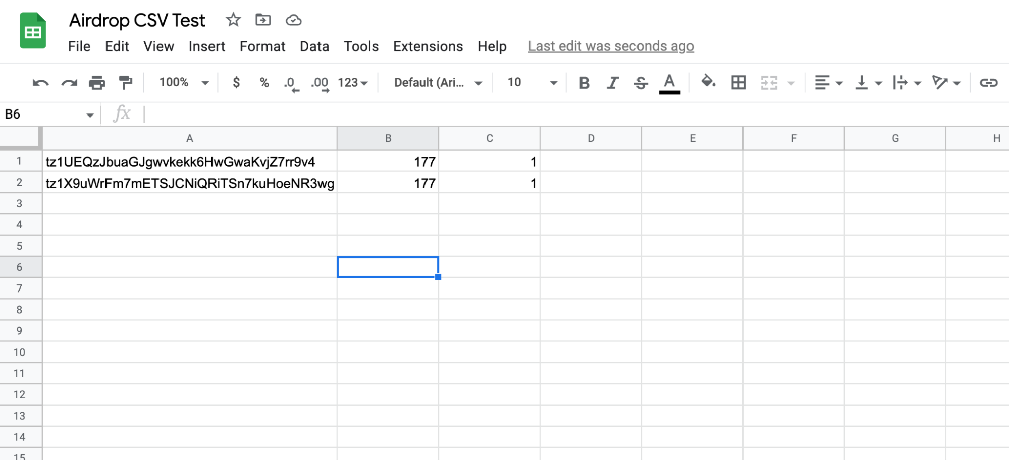Open the move to folder icon
1009x460 pixels.
pos(263,20)
